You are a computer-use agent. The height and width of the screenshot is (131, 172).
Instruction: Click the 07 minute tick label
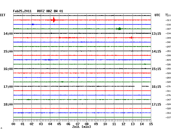point(78,124)
